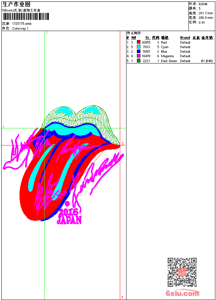The image size is (216, 300).
Task: Click the '#1 (640)' sequin entry
Action: click(x=207, y=61)
